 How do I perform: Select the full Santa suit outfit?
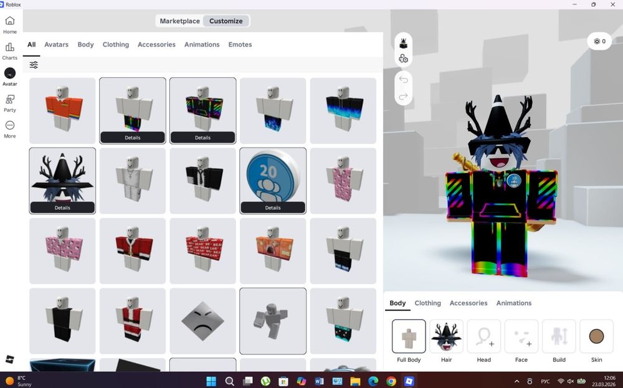tap(132, 321)
